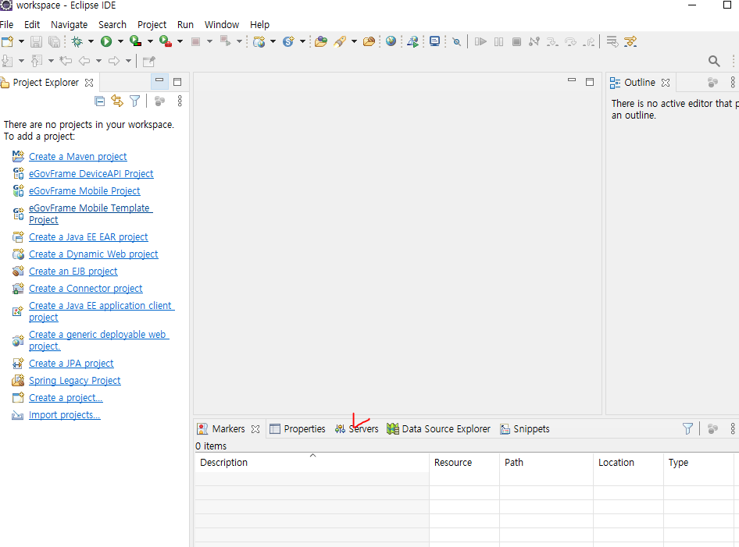739x547 pixels.
Task: Click the Terminate debug icon
Action: pyautogui.click(x=516, y=41)
